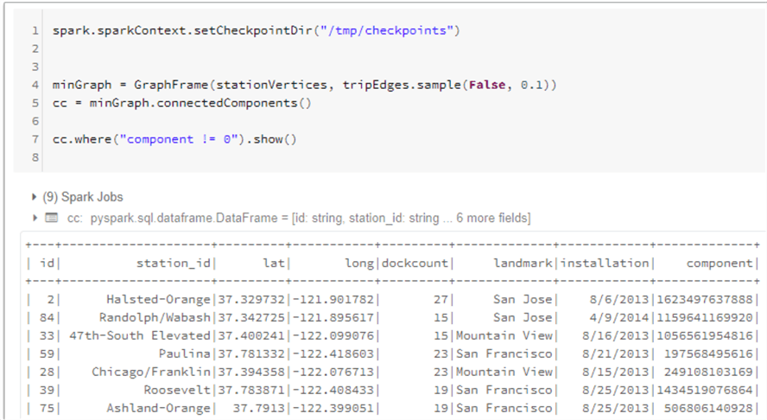The width and height of the screenshot is (767, 420).
Task: Click the DataFrame table icon beside cc
Action: coord(51,218)
